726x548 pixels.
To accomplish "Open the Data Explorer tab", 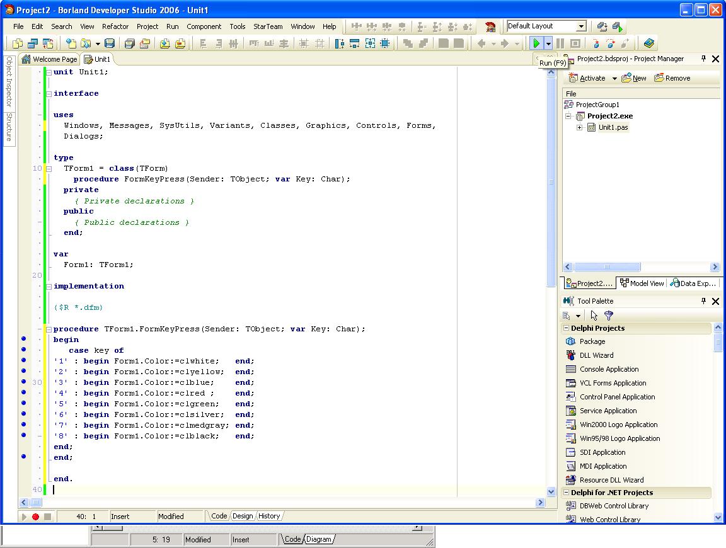I will pyautogui.click(x=694, y=283).
